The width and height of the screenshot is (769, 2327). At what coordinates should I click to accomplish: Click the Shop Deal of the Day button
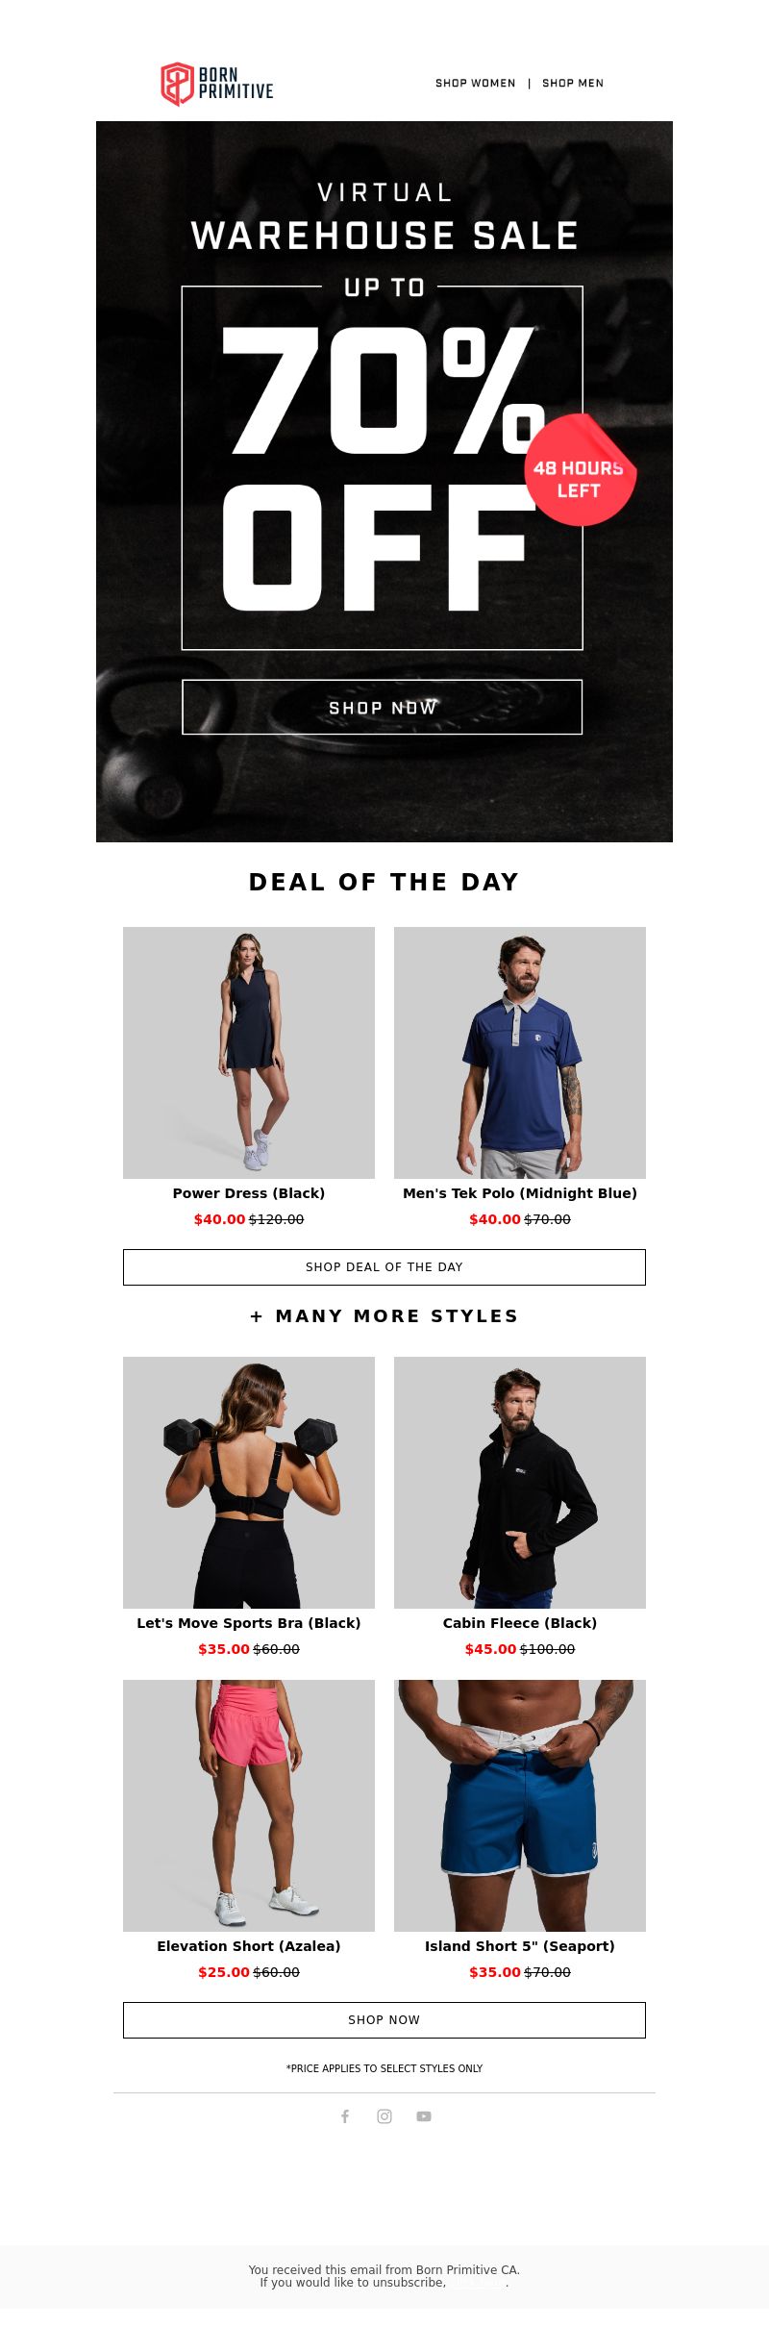point(384,1266)
